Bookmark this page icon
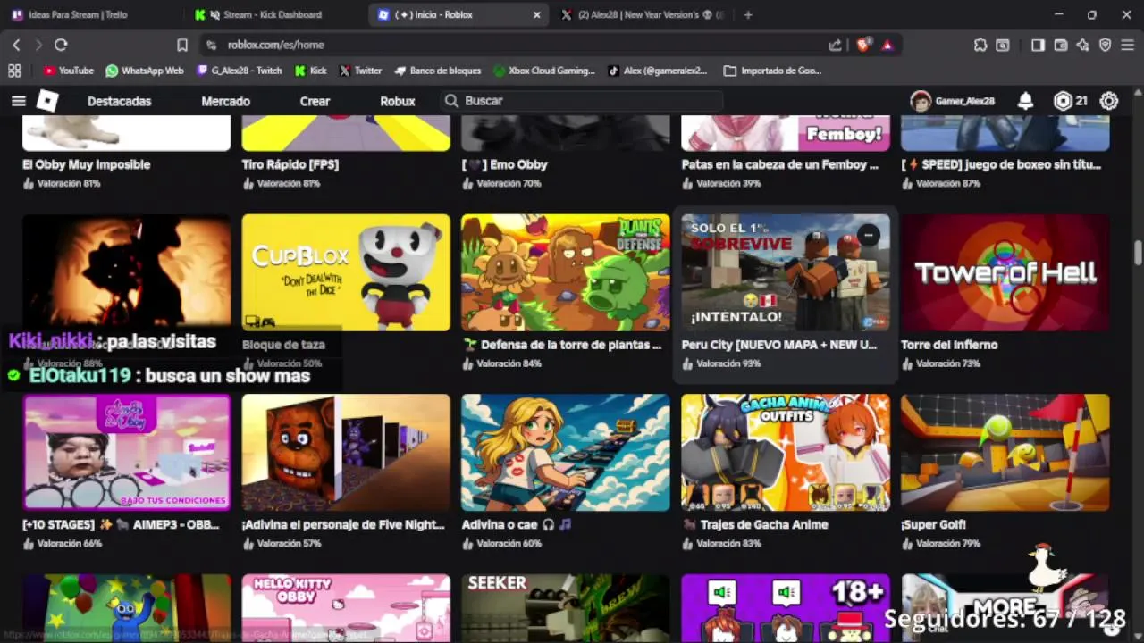Image resolution: width=1144 pixels, height=643 pixels. click(182, 45)
